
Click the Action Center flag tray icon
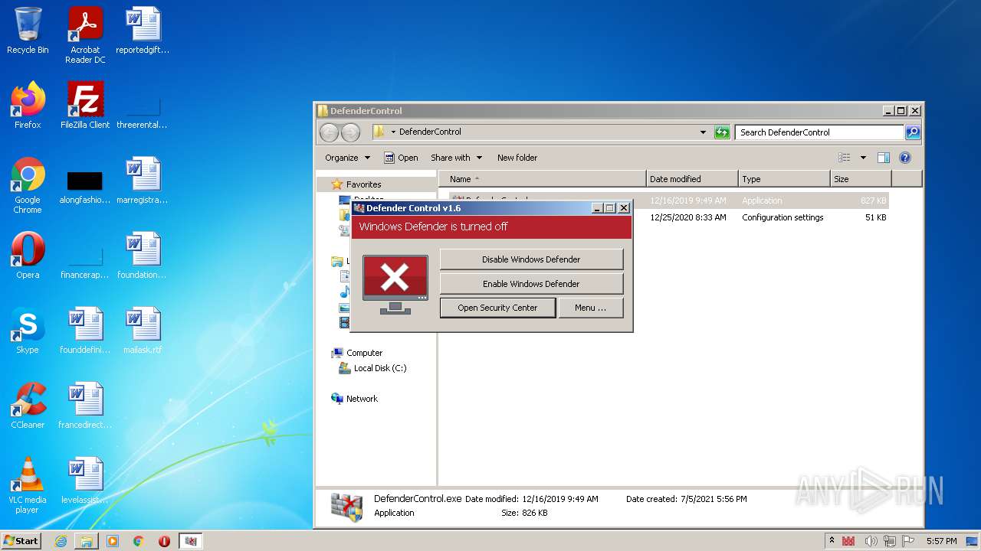[x=908, y=541]
